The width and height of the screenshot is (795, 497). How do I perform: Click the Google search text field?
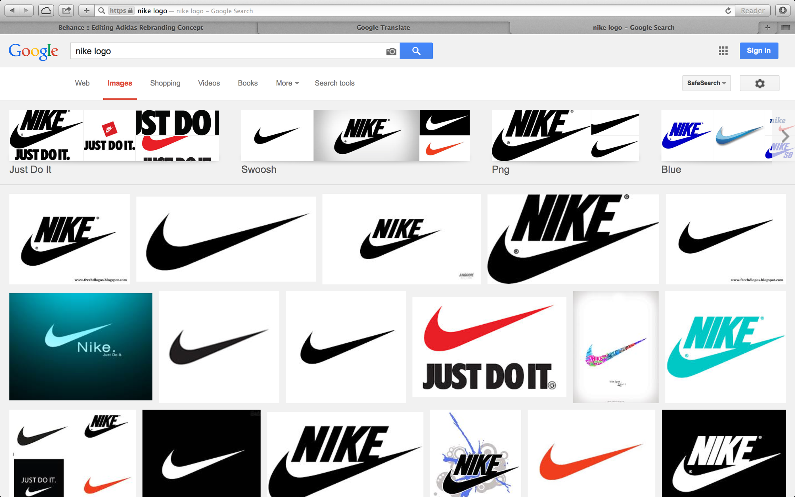pos(227,51)
